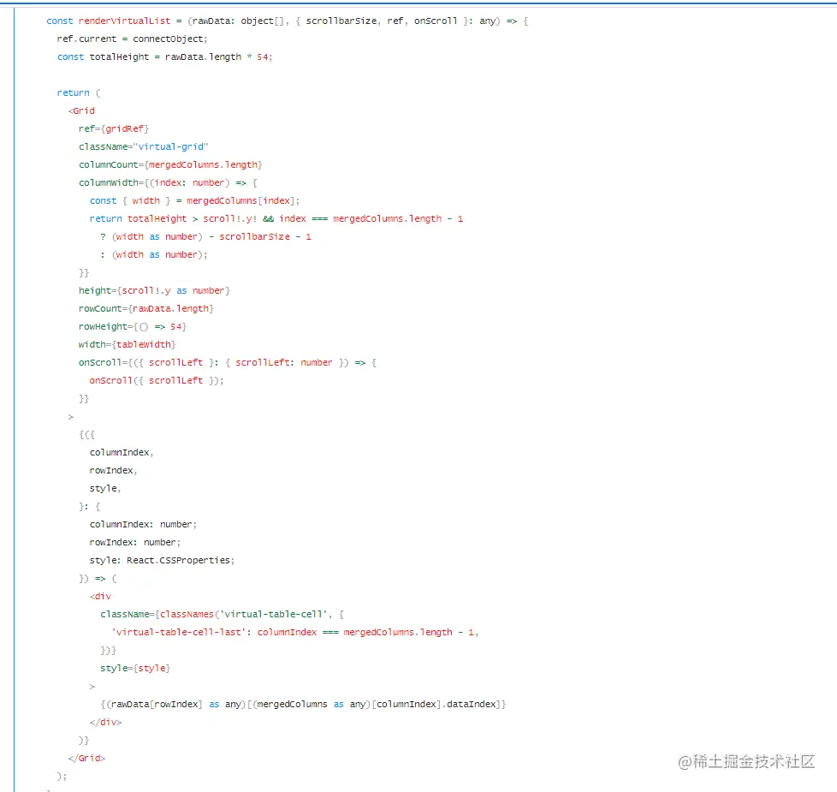This screenshot has height=792, width=837.
Task: Click the 'columnIndex: number;' type line
Action: click(143, 525)
